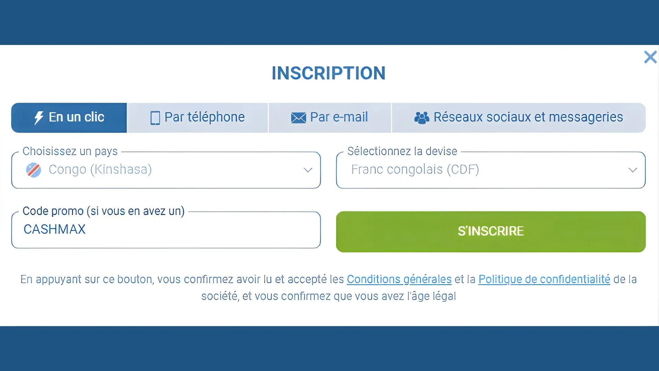Expand the Congo (Kinshasa) chevron
Viewport: 659px width, 371px height.
[x=308, y=170]
